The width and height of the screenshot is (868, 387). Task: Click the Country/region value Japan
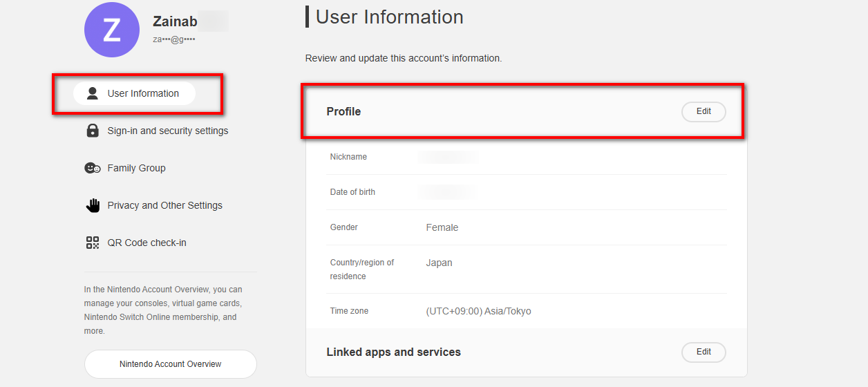click(x=440, y=263)
